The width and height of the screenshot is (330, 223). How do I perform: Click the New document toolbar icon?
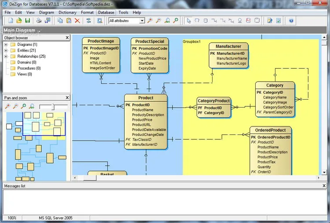pyautogui.click(x=11, y=21)
